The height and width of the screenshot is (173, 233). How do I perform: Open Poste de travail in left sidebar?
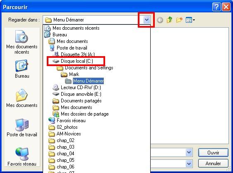(22, 128)
